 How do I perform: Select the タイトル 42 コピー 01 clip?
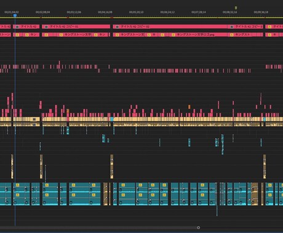click(x=76, y=26)
